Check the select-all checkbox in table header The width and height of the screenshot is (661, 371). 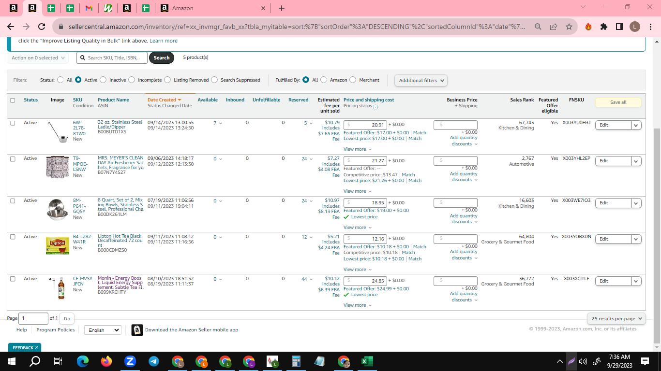[13, 100]
